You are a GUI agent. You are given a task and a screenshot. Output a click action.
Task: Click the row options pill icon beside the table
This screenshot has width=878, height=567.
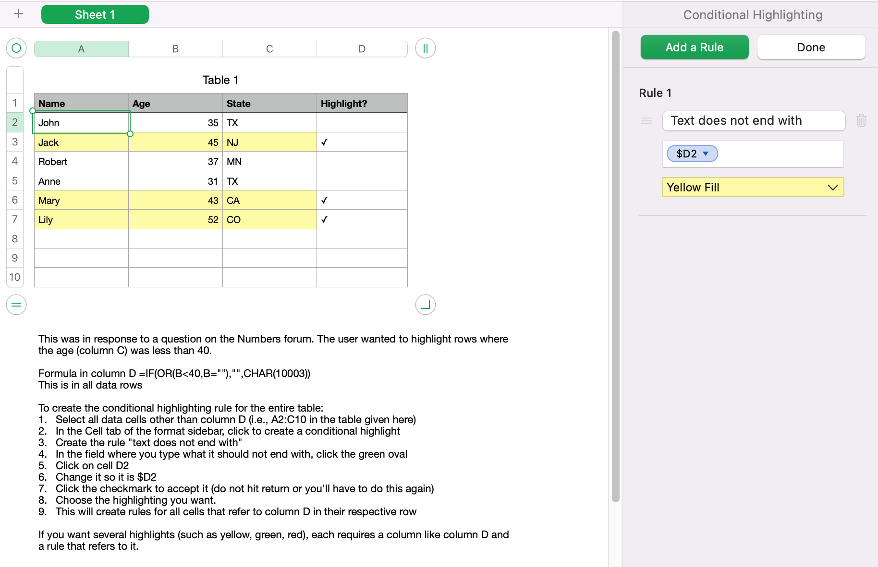(16, 304)
